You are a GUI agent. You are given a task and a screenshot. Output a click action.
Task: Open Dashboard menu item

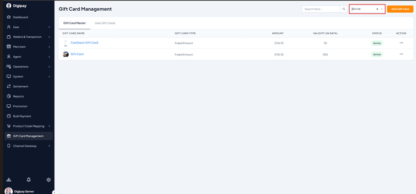(x=28, y=17)
